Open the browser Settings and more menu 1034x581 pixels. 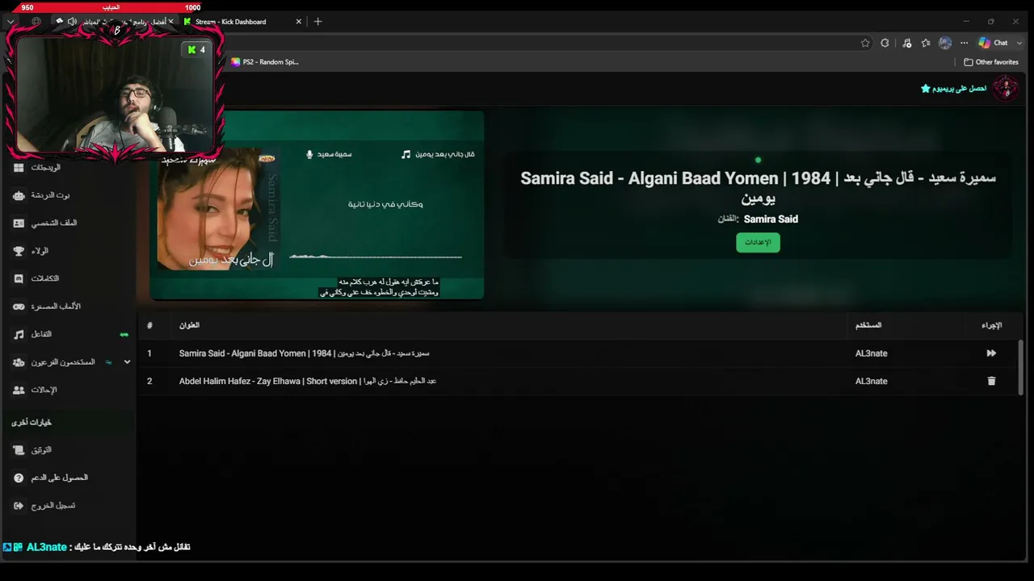(x=964, y=43)
